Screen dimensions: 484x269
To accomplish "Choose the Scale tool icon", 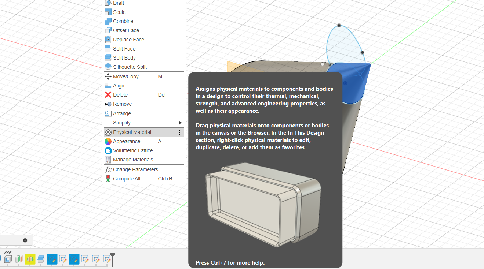I will coord(108,12).
